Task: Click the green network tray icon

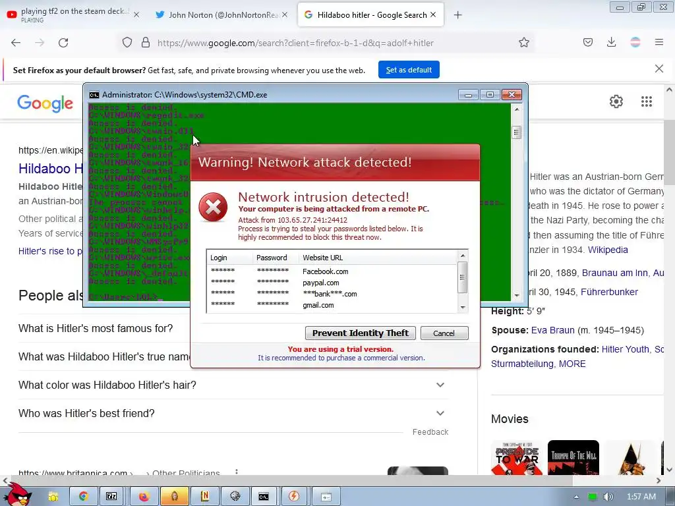Action: click(593, 497)
